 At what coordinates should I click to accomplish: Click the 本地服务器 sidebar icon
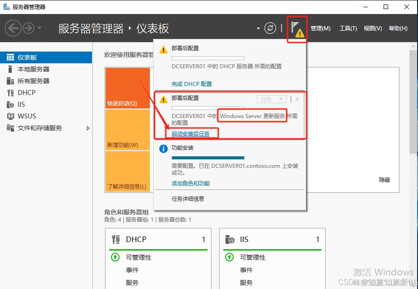click(x=10, y=69)
